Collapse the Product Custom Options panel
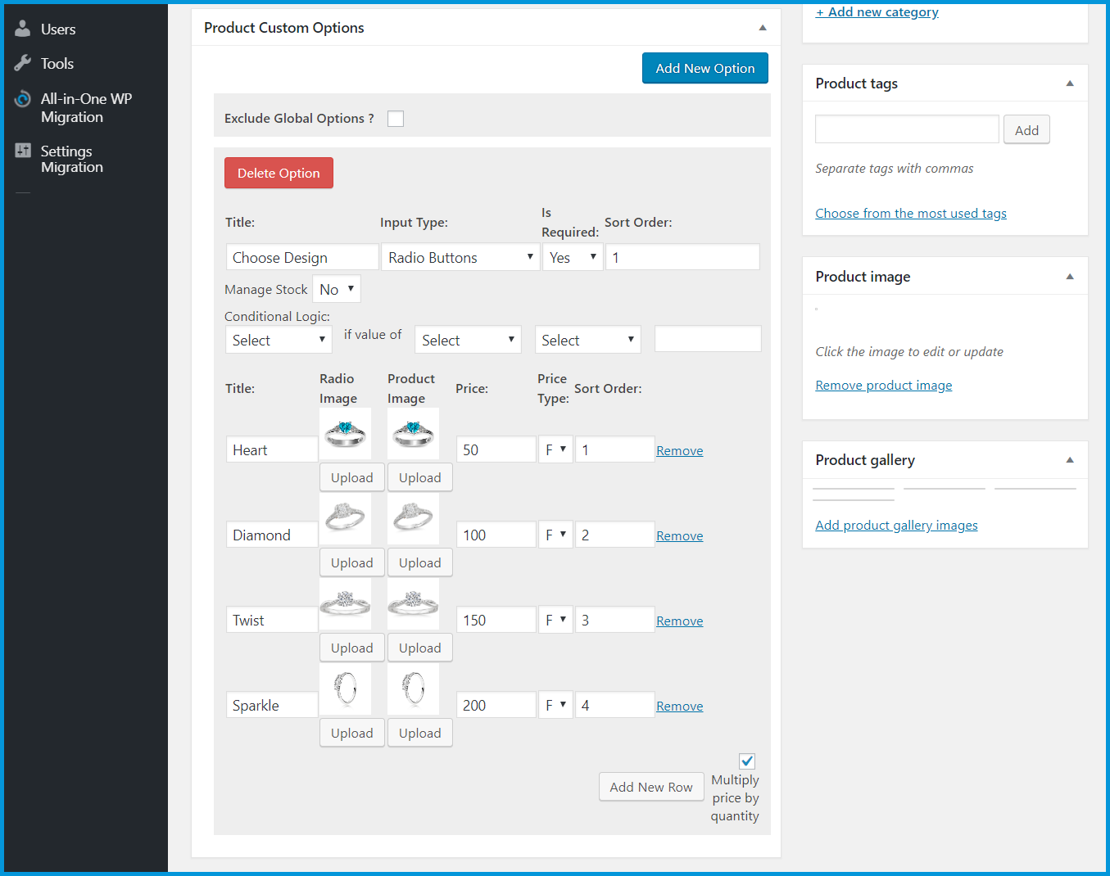 (763, 28)
